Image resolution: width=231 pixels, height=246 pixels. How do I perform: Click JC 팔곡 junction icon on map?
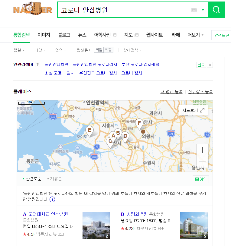(x=130, y=147)
